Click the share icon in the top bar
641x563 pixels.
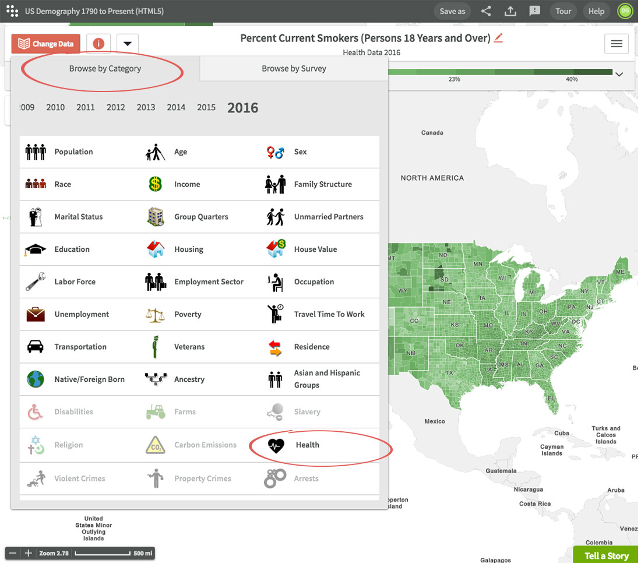pos(486,10)
